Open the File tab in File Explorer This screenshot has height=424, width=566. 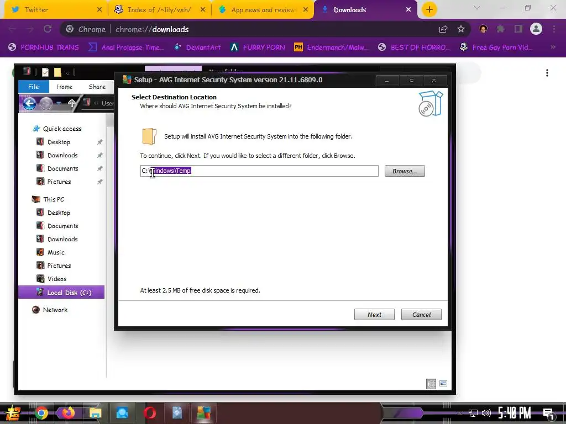point(34,87)
